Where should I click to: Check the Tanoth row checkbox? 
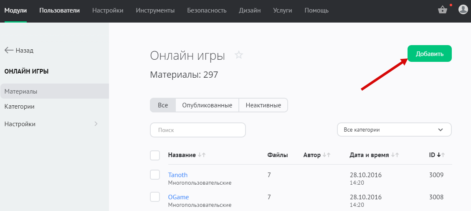155,175
